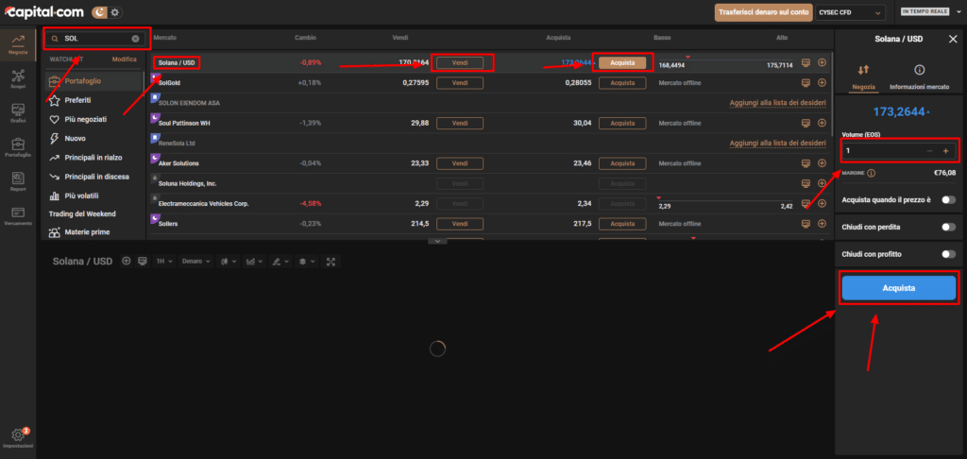Screen dimensions: 967x459
Task: Open the chart layers dropdown
Action: (x=306, y=262)
